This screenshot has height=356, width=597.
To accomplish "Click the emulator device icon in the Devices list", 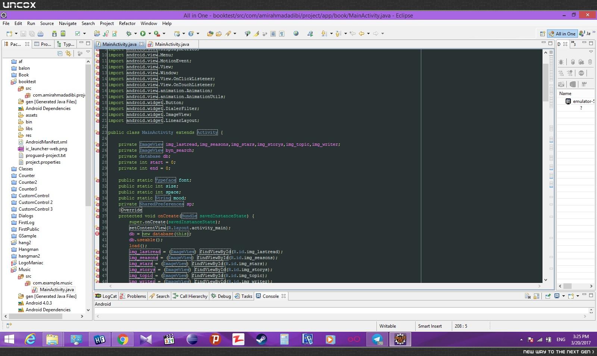I will point(568,101).
